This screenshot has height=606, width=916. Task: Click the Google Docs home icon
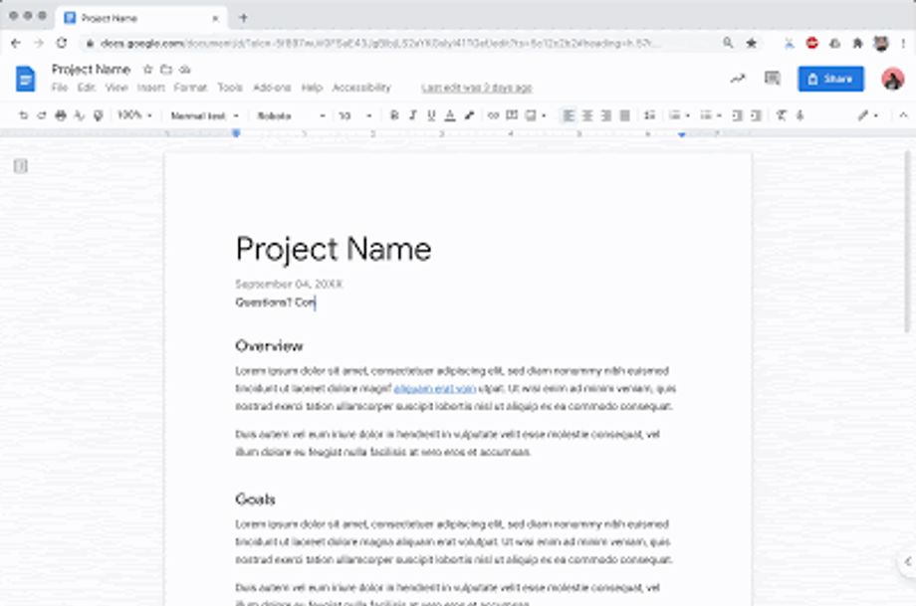[x=25, y=79]
